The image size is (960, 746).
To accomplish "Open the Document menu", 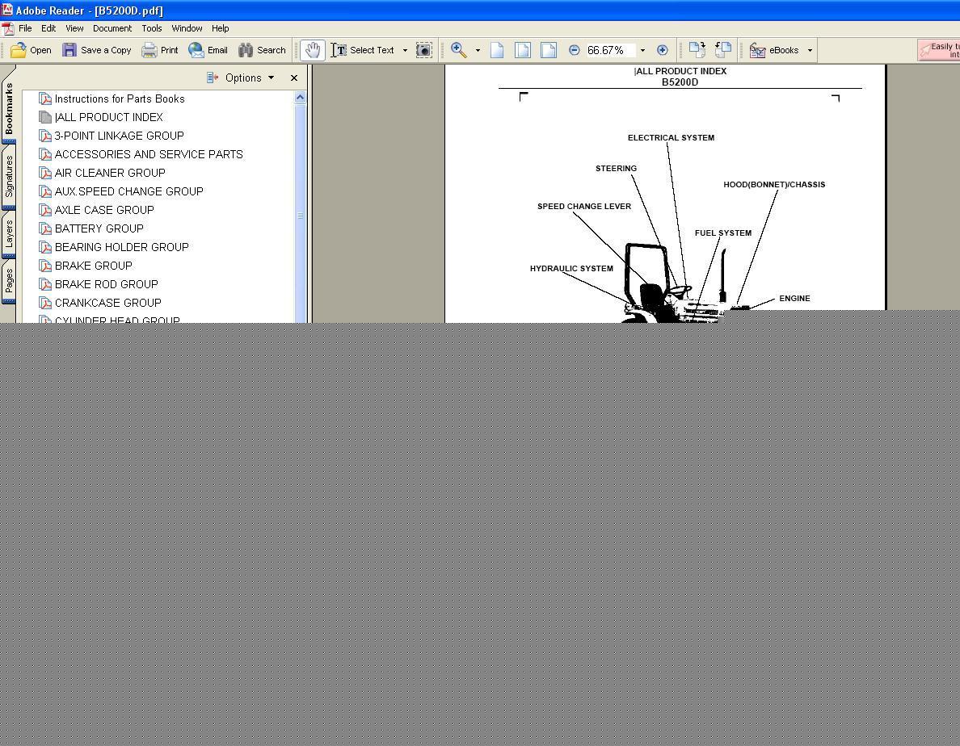I will [x=112, y=29].
